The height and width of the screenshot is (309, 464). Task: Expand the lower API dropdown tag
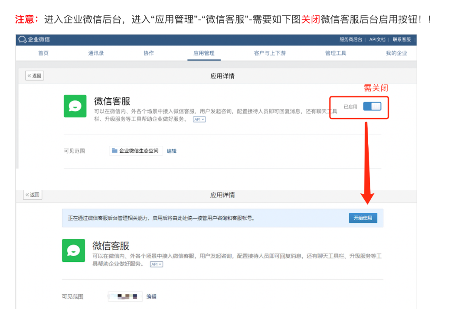[x=156, y=264]
